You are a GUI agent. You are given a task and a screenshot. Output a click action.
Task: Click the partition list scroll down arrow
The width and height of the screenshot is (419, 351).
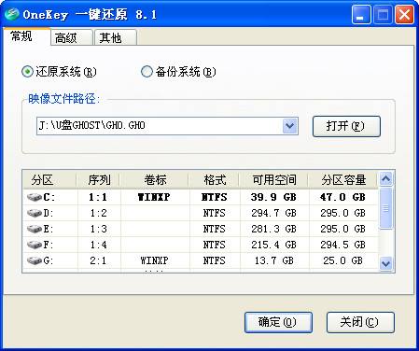pos(385,264)
